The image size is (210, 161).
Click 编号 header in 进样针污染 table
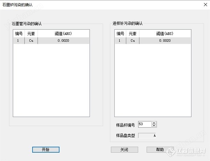[120, 34]
